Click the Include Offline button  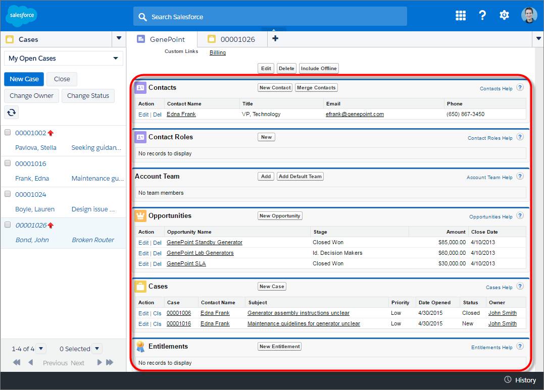(319, 68)
